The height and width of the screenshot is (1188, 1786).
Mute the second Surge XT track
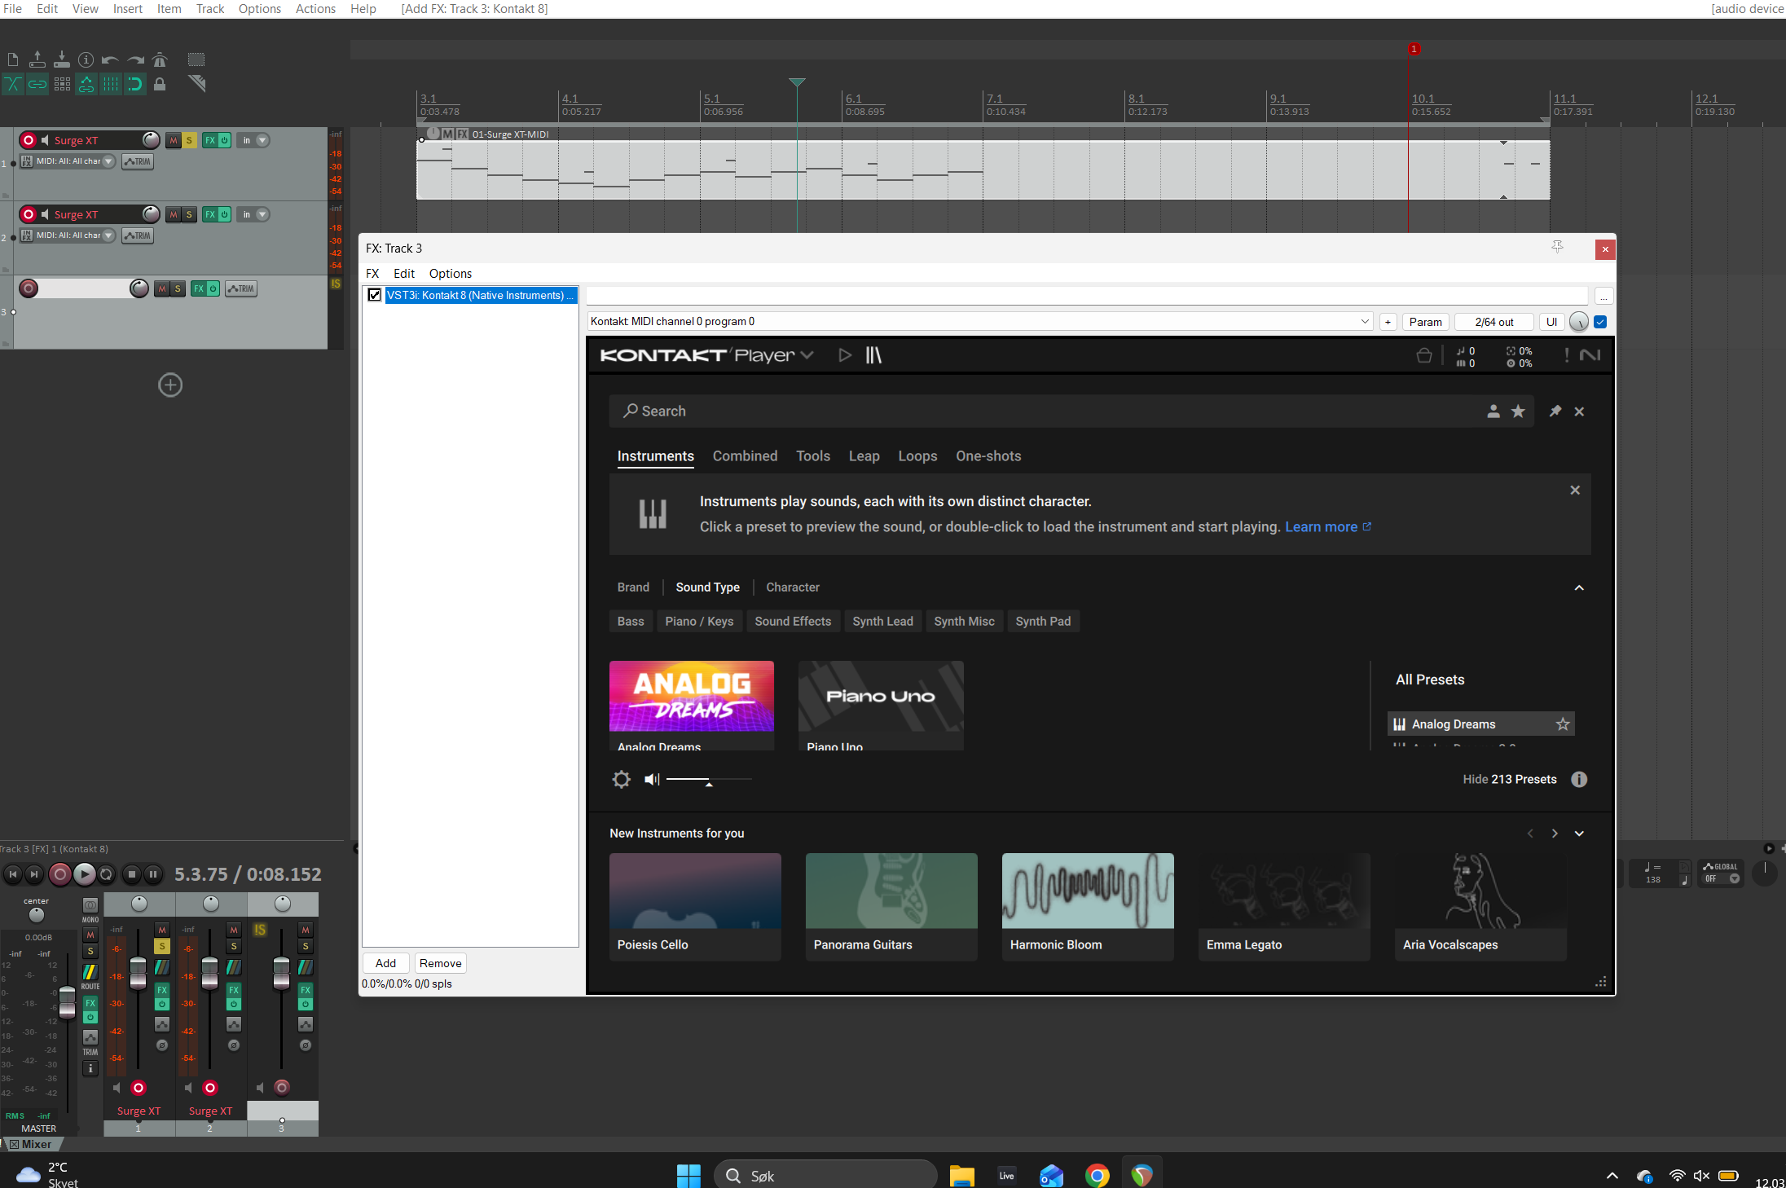[173, 214]
